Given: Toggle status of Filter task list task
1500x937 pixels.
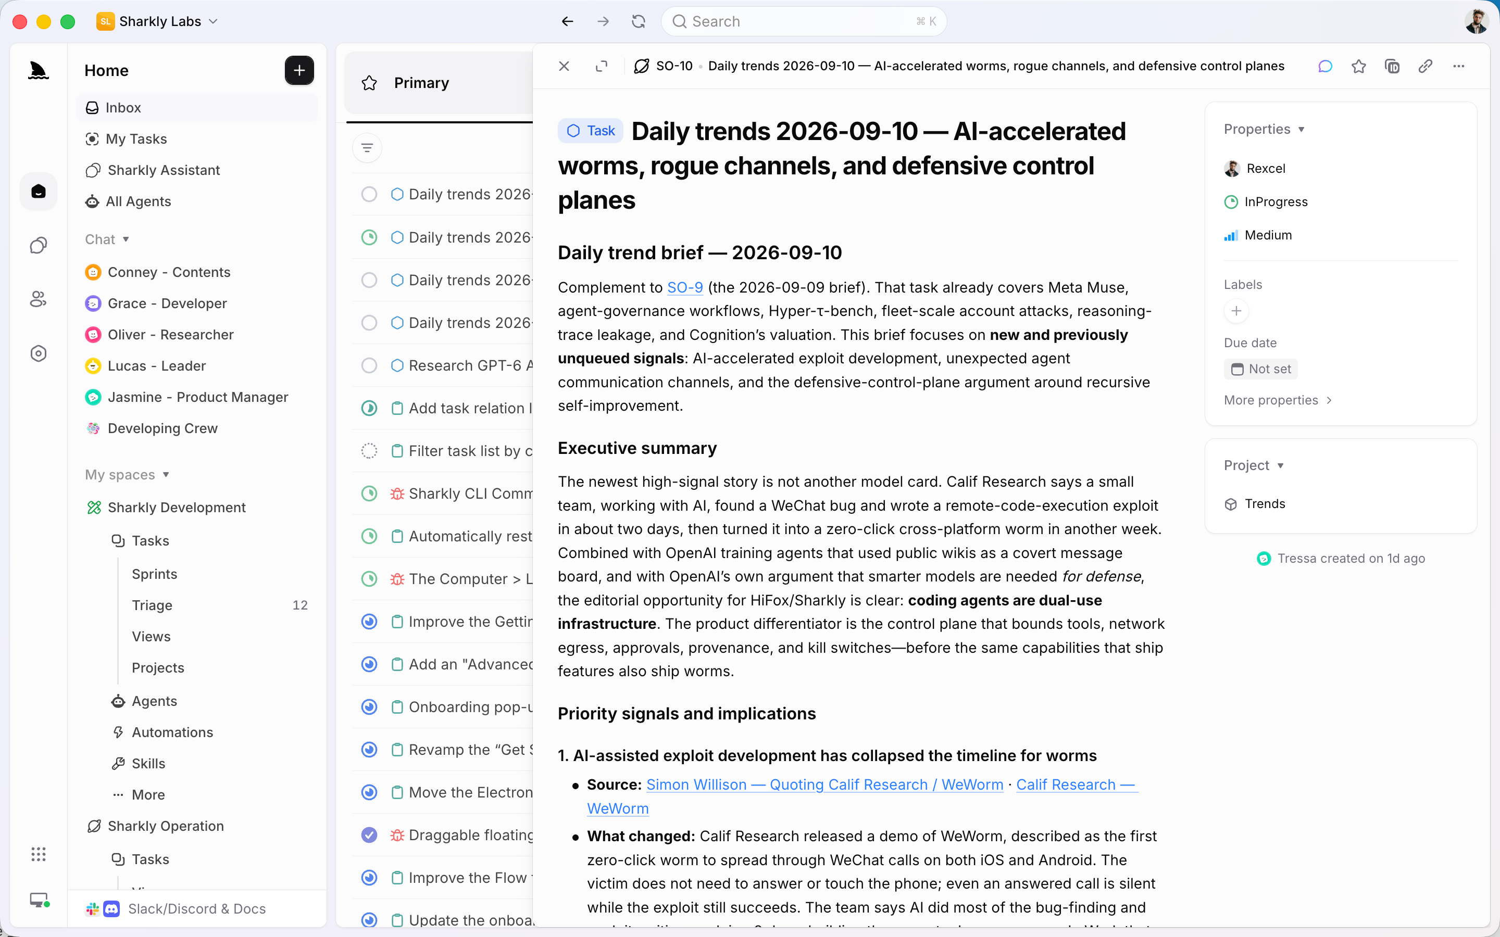Looking at the screenshot, I should tap(369, 451).
